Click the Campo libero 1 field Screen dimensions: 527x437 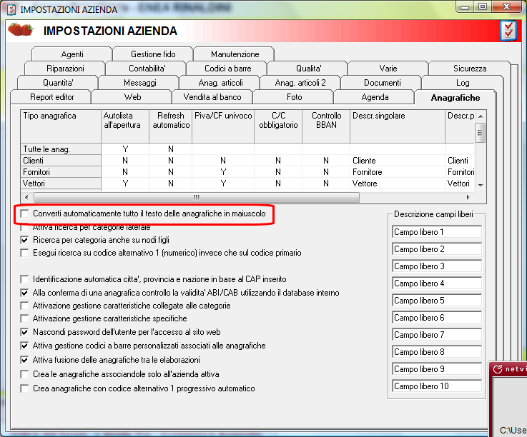(x=437, y=232)
